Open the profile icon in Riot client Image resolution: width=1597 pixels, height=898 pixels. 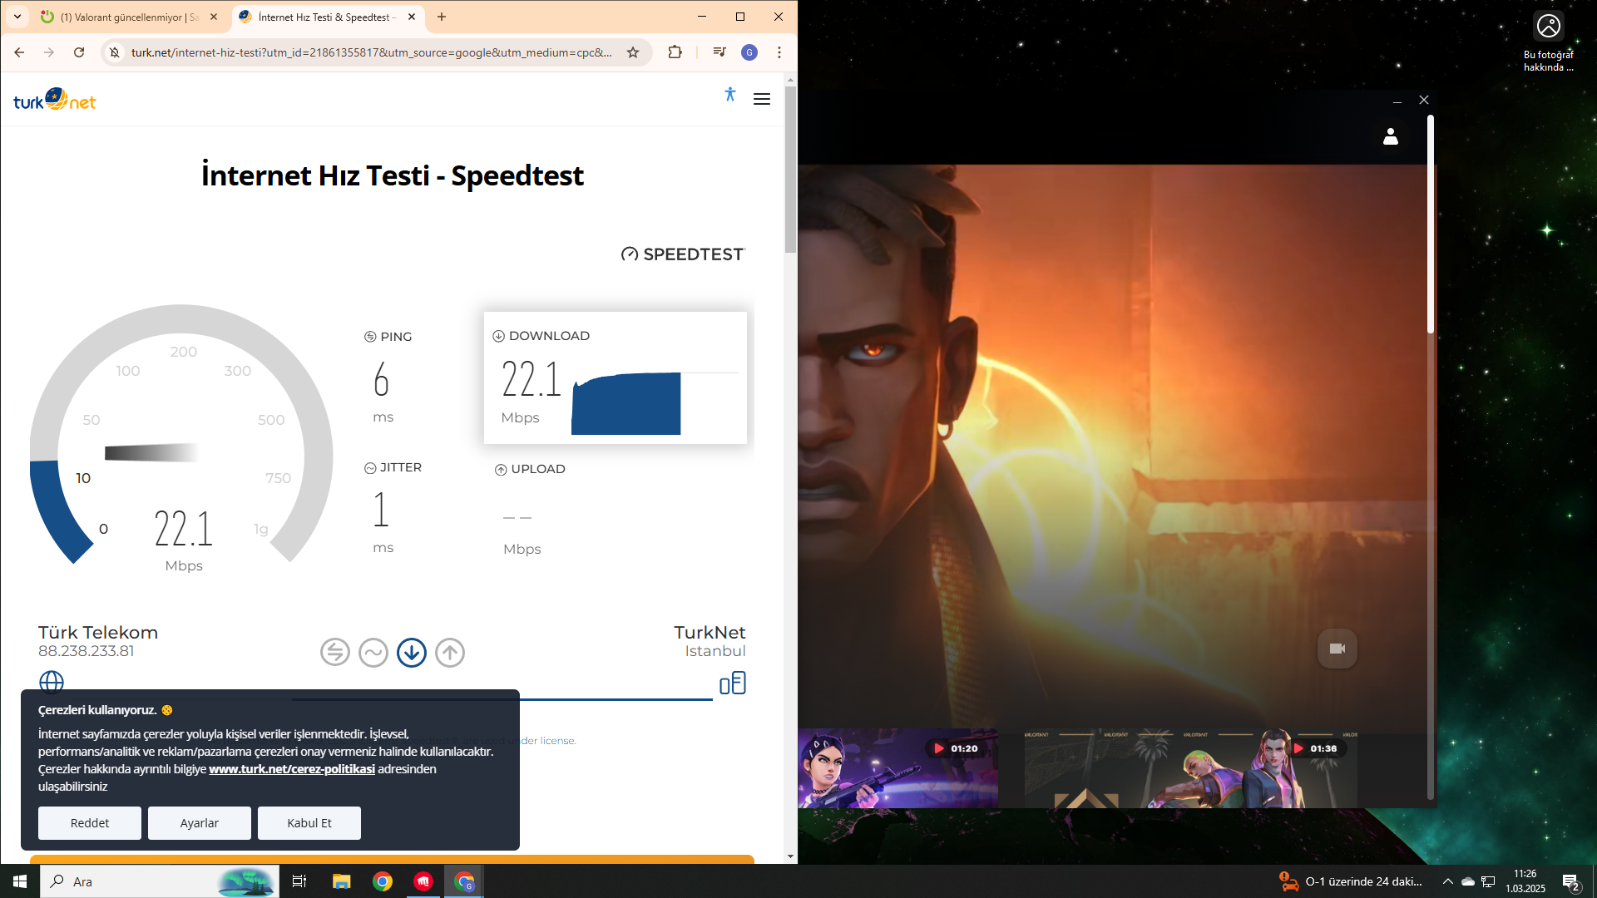(x=1390, y=136)
